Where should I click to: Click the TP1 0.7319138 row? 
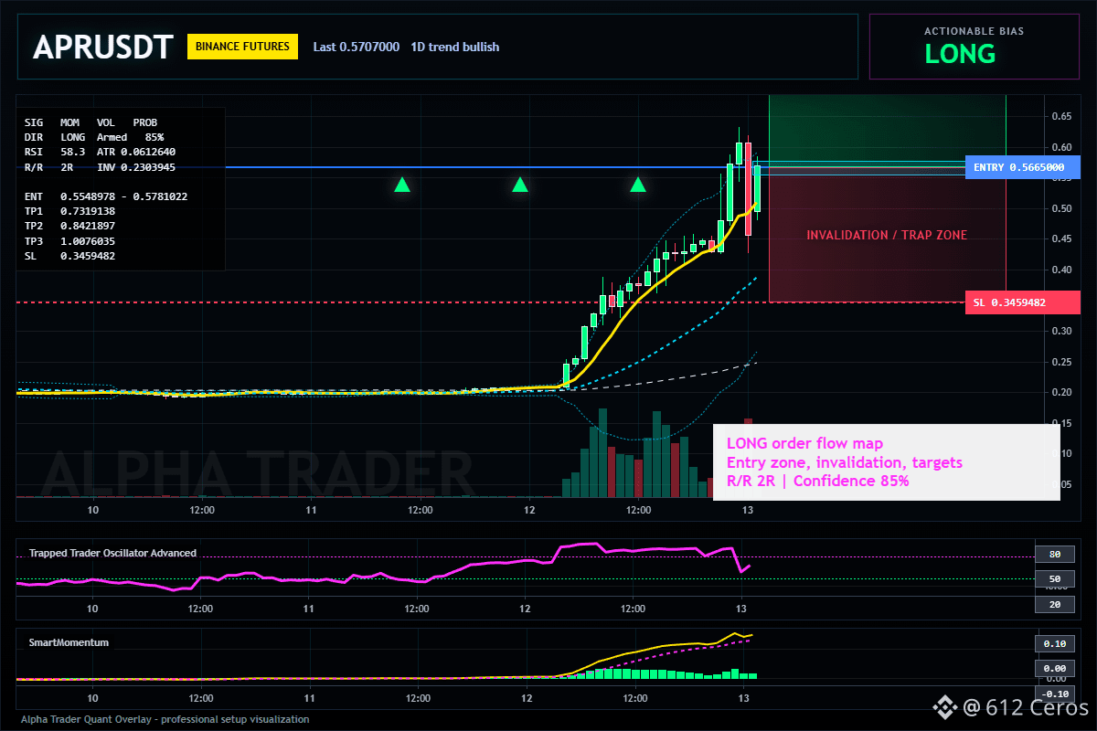click(x=69, y=211)
